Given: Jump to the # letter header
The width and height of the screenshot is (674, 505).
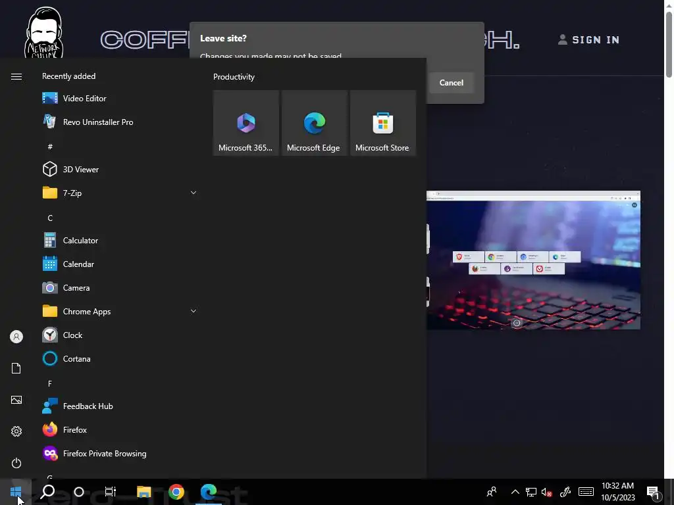Looking at the screenshot, I should tap(50, 147).
